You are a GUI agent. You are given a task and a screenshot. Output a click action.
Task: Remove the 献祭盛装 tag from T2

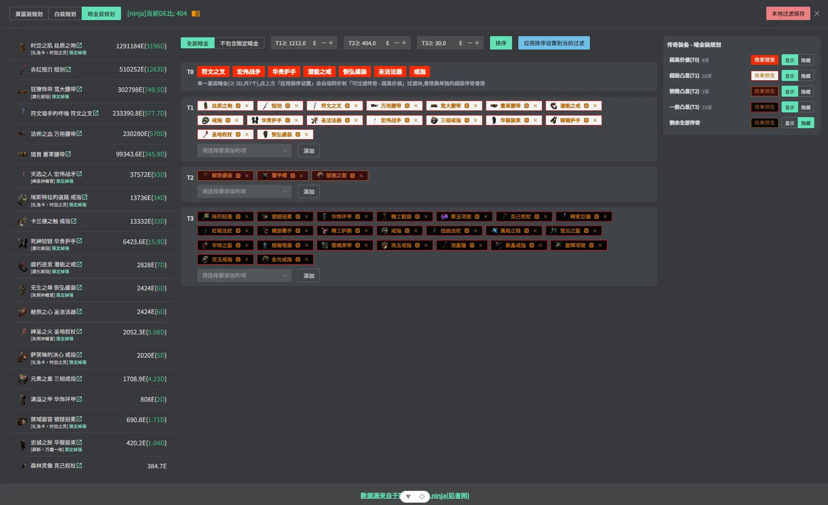tap(247, 176)
